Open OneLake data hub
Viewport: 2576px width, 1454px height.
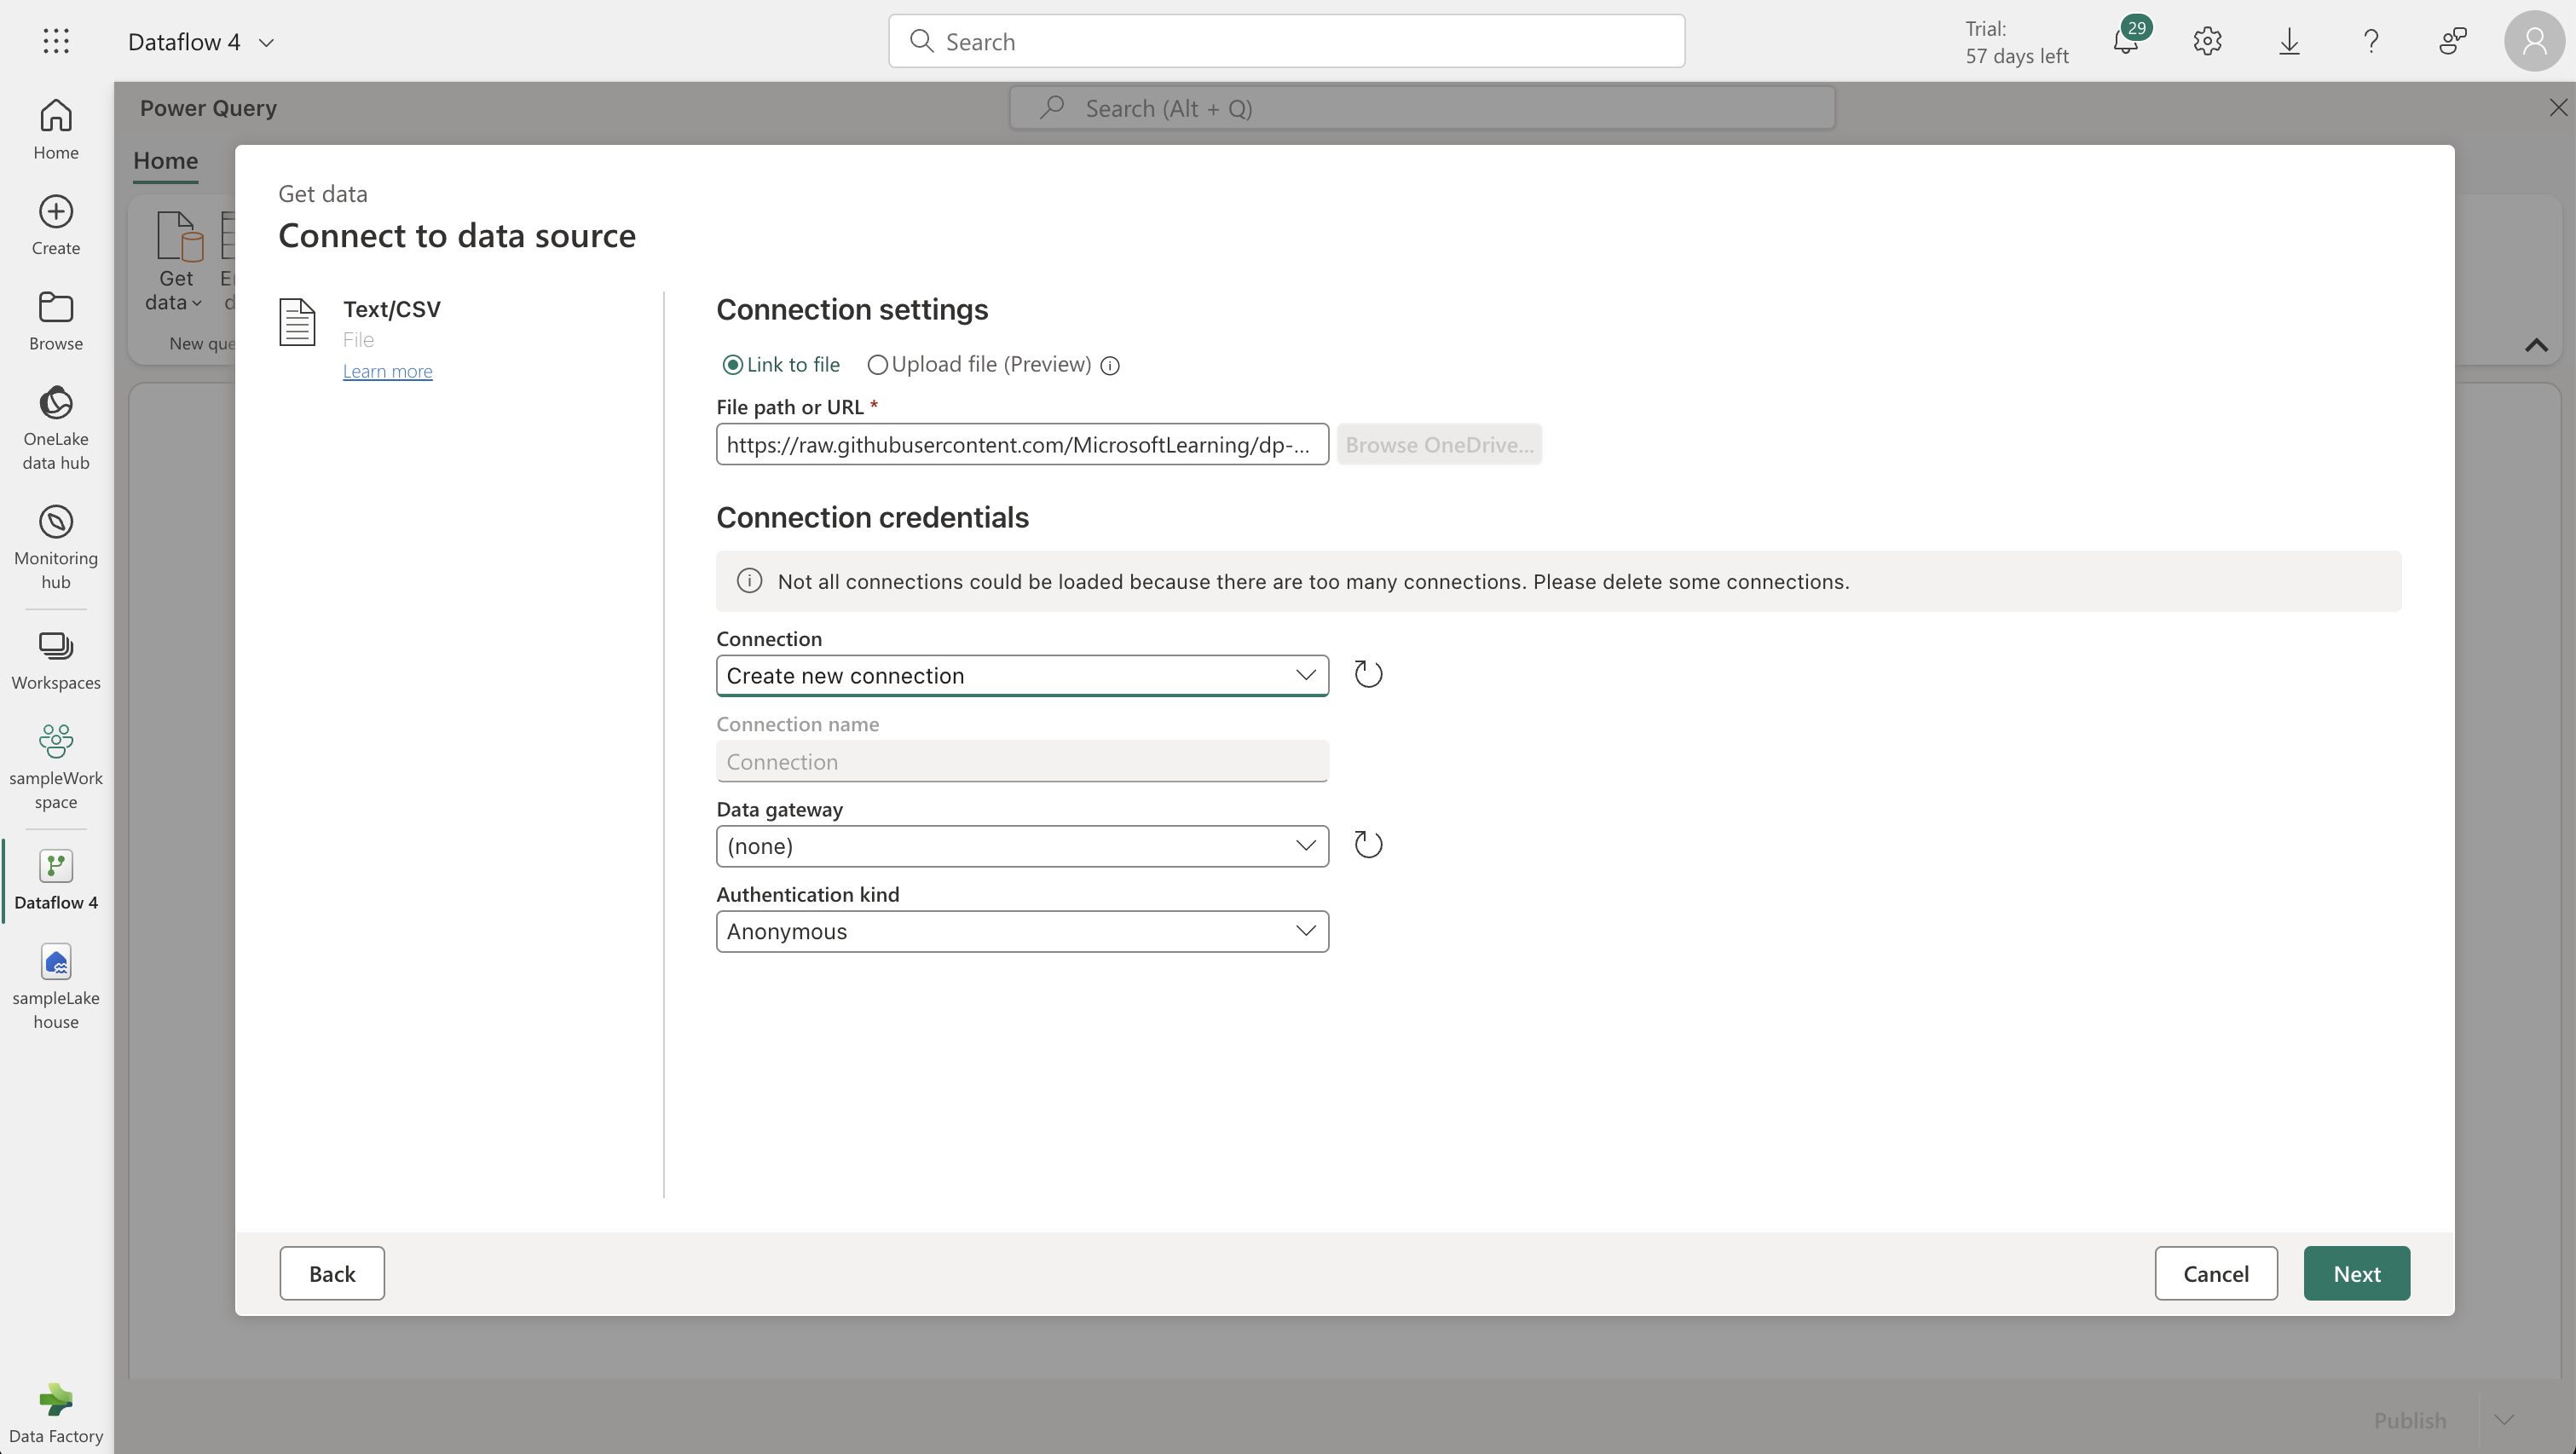pos(56,428)
